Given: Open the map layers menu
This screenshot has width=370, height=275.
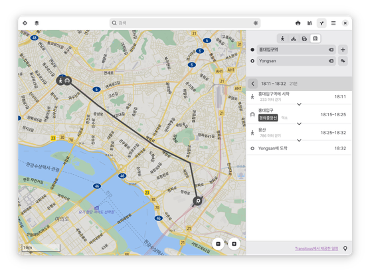Looking at the screenshot, I should [x=37, y=23].
